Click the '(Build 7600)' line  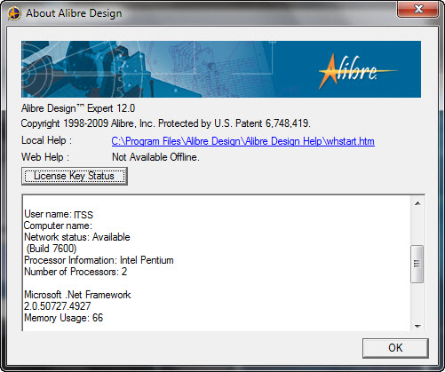click(x=52, y=249)
